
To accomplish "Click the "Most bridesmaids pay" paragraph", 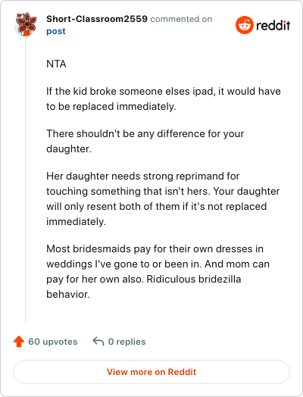I will [x=158, y=271].
